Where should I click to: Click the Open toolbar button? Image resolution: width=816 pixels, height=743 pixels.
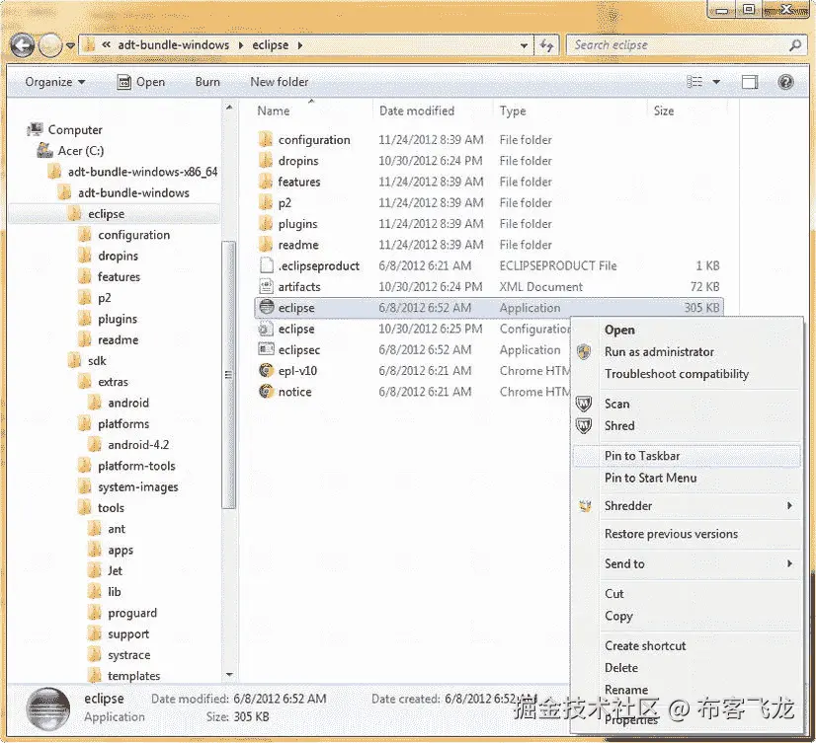[140, 82]
